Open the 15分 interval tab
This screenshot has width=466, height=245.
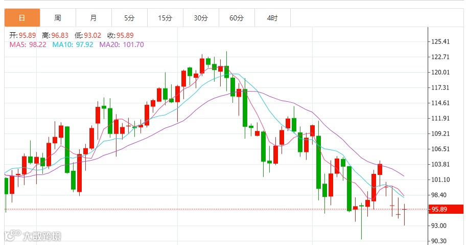coord(165,18)
